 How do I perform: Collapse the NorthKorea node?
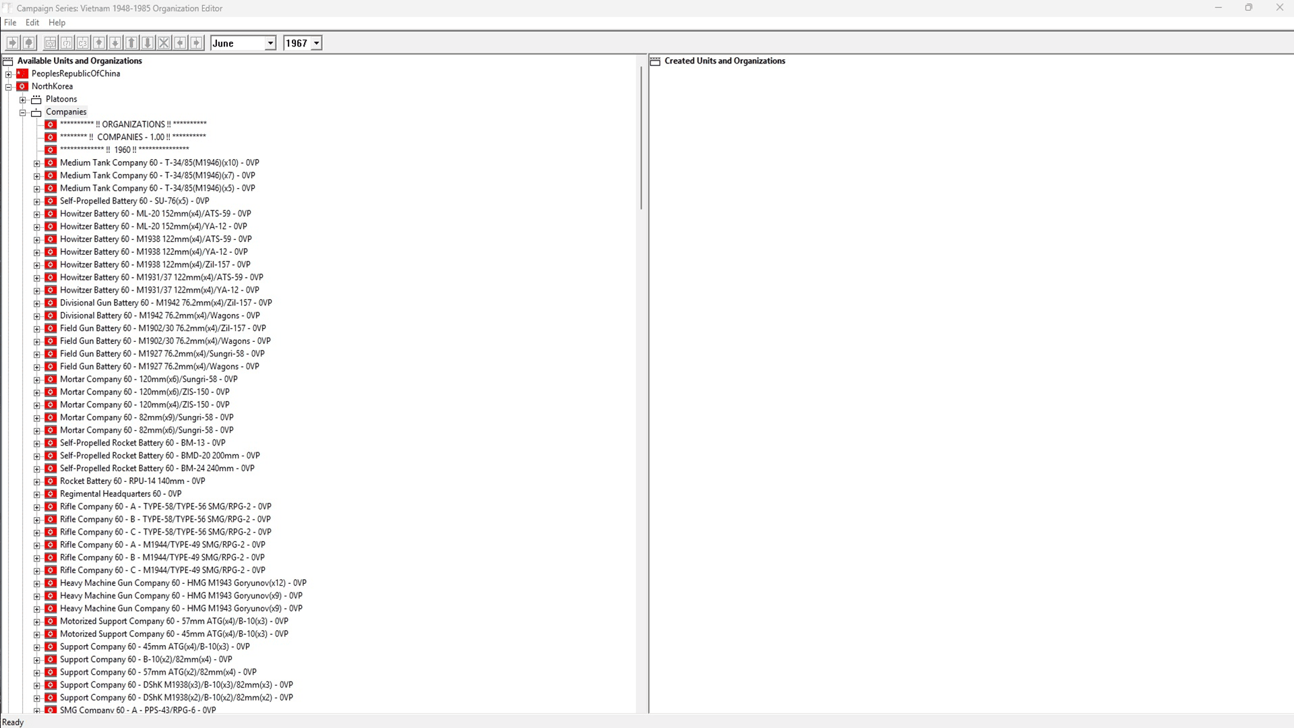point(9,87)
